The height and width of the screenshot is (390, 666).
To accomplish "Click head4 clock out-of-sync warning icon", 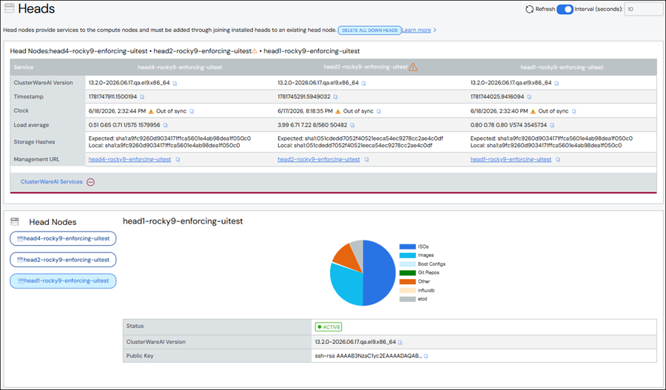I will point(151,111).
